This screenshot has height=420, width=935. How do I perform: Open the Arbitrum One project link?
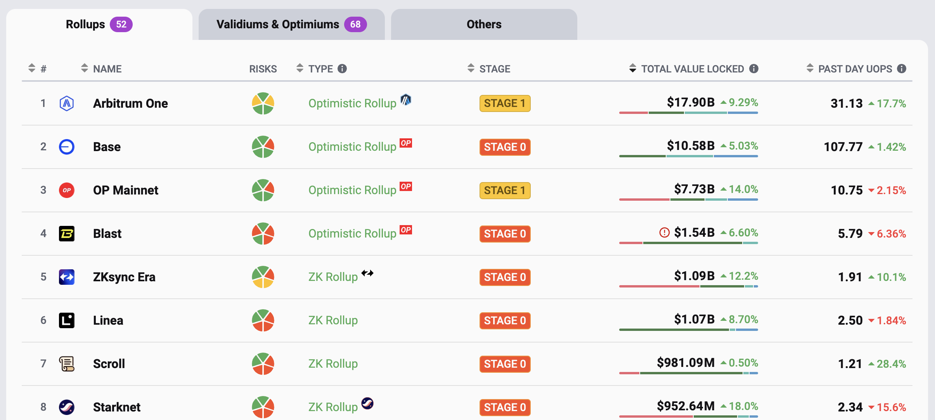click(130, 103)
